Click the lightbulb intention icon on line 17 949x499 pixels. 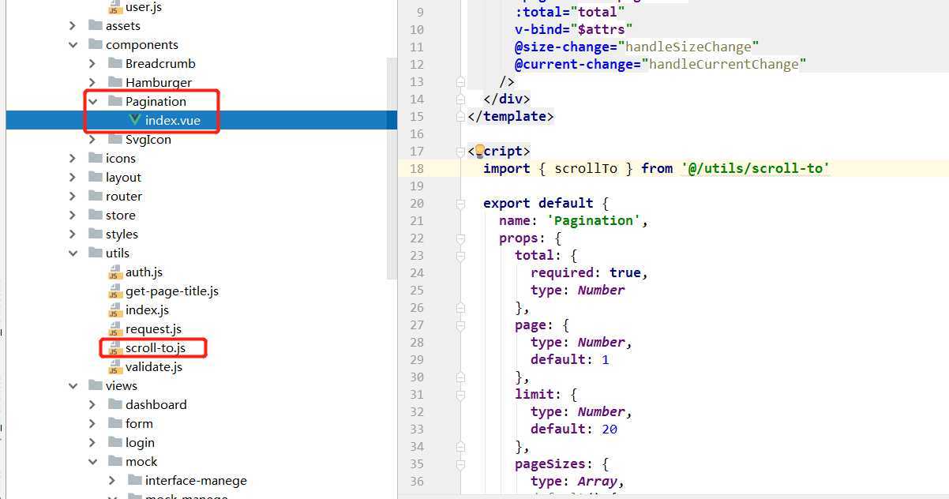click(x=478, y=150)
